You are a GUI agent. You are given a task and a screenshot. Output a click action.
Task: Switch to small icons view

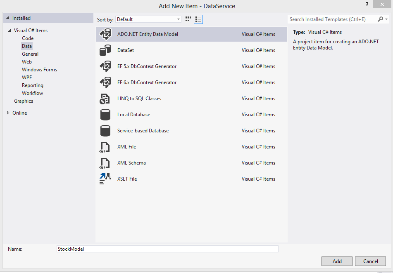pyautogui.click(x=188, y=19)
